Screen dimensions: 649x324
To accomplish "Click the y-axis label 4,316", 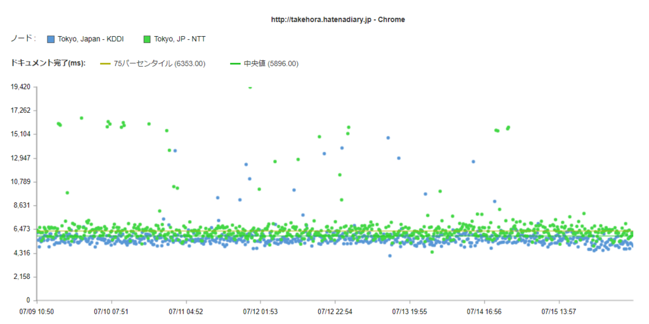I will click(x=23, y=253).
